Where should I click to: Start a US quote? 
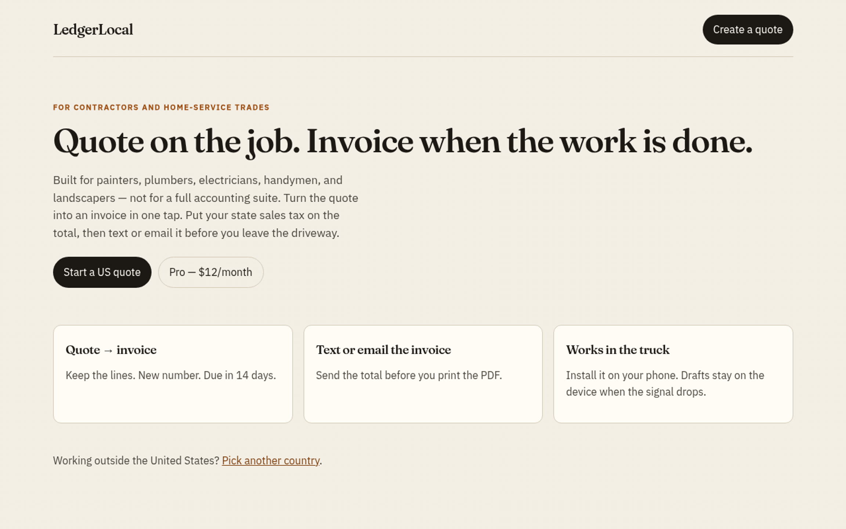tap(102, 272)
